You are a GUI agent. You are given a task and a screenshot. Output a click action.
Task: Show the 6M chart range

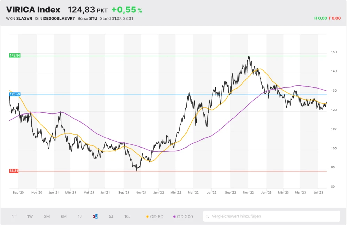coord(64,217)
